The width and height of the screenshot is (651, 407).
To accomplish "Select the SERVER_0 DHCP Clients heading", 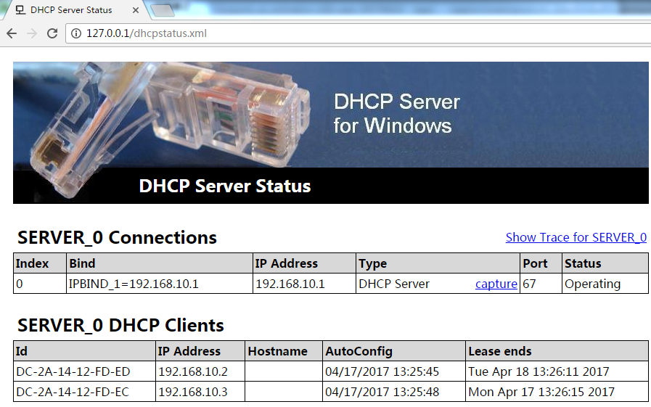I will (120, 325).
